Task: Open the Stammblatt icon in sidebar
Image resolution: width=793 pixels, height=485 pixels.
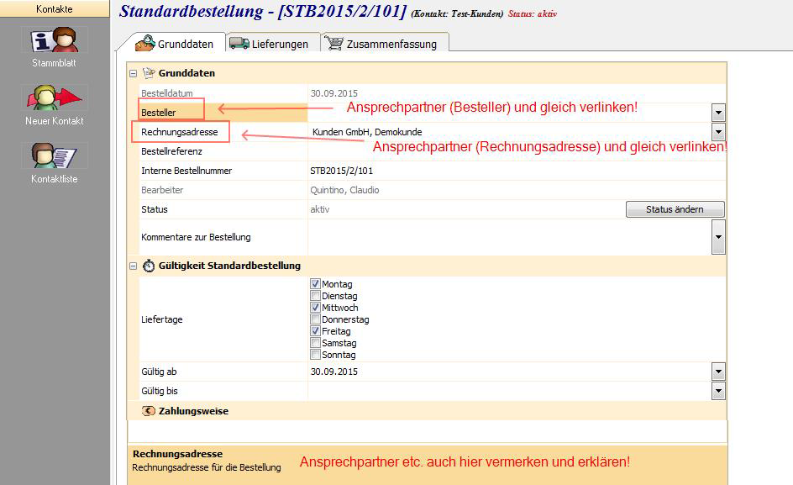Action: [55, 40]
